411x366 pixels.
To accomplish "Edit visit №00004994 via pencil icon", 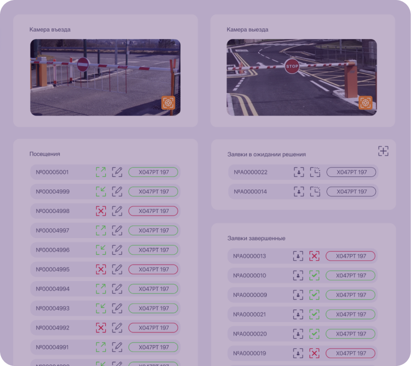I will tap(117, 289).
